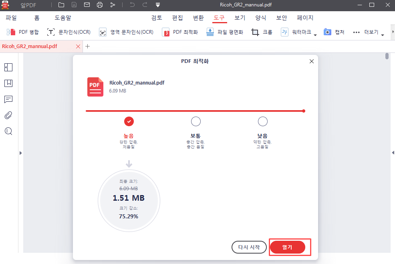Select the 낮음 compression option

tap(263, 121)
